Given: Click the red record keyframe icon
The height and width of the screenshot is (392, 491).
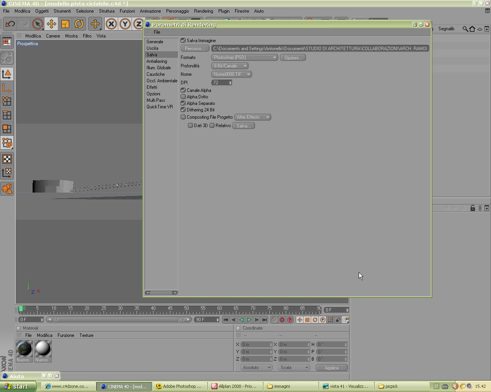Looking at the screenshot, I should (282, 320).
